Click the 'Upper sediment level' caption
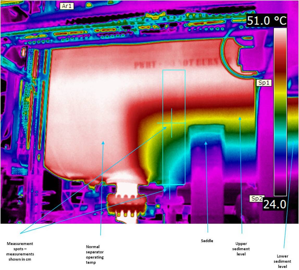The width and height of the screenshot is (299, 270). click(241, 249)
